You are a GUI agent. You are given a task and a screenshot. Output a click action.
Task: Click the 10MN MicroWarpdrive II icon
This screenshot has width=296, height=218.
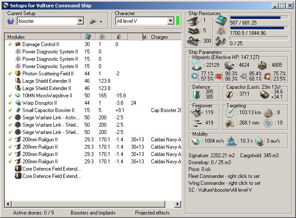18,95
